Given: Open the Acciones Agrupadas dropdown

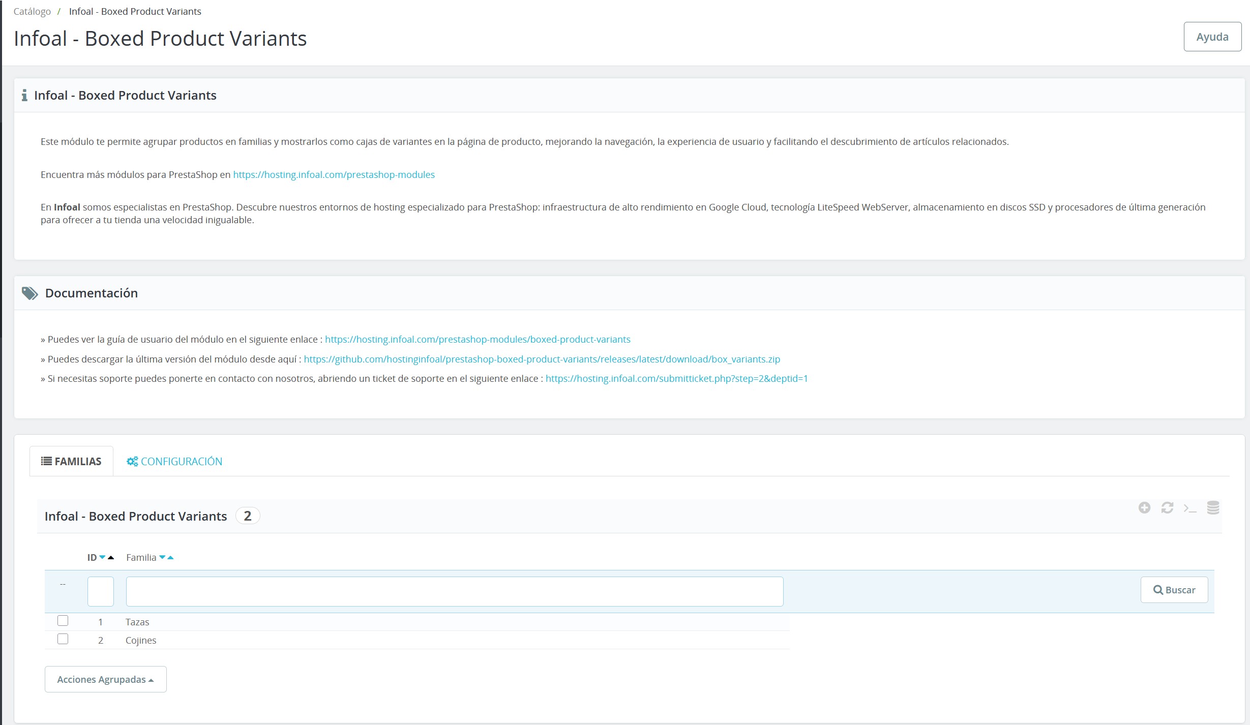Looking at the screenshot, I should point(106,679).
